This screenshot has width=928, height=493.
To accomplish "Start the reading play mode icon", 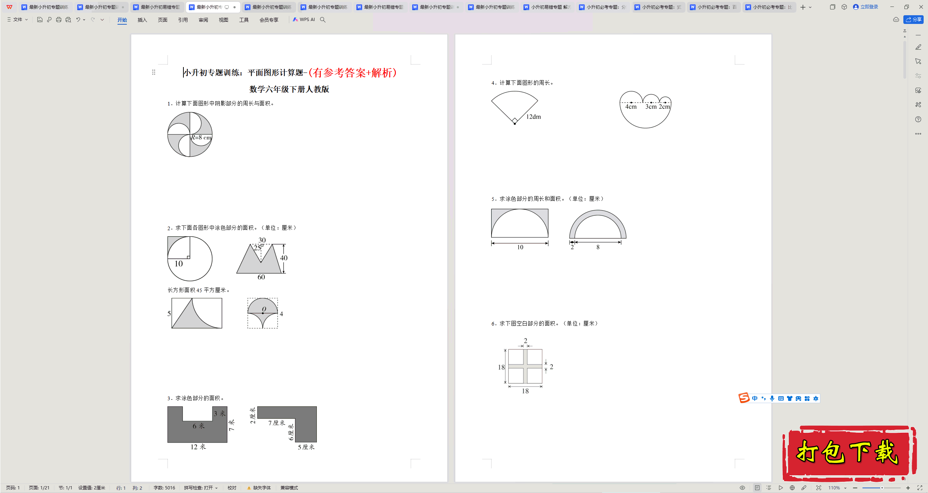I will tap(780, 488).
